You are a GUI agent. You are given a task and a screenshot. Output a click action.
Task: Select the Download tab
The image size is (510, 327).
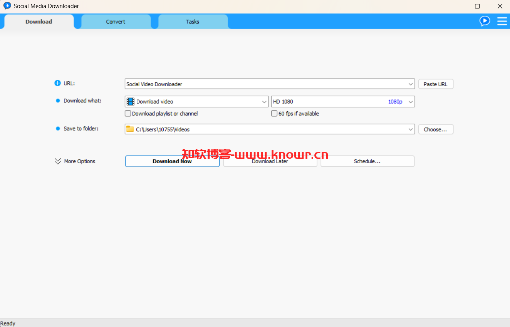tap(39, 22)
